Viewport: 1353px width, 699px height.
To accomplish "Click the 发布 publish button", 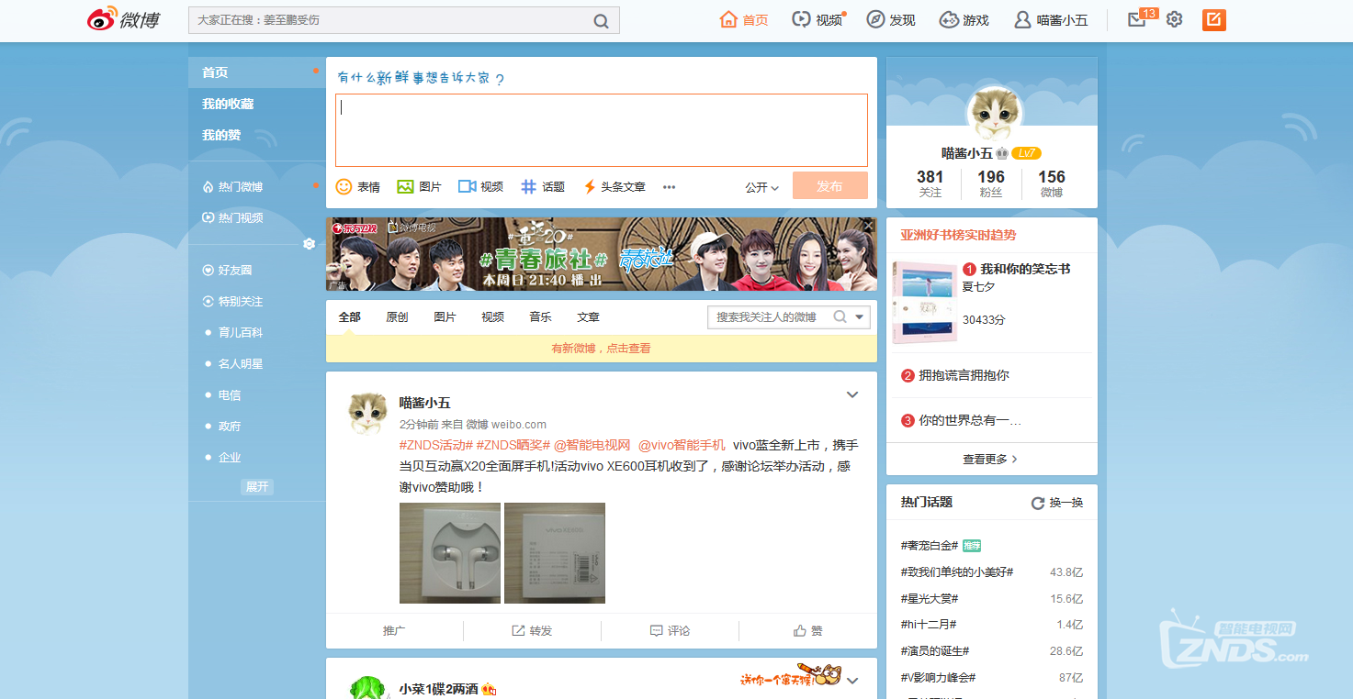I will coord(829,186).
